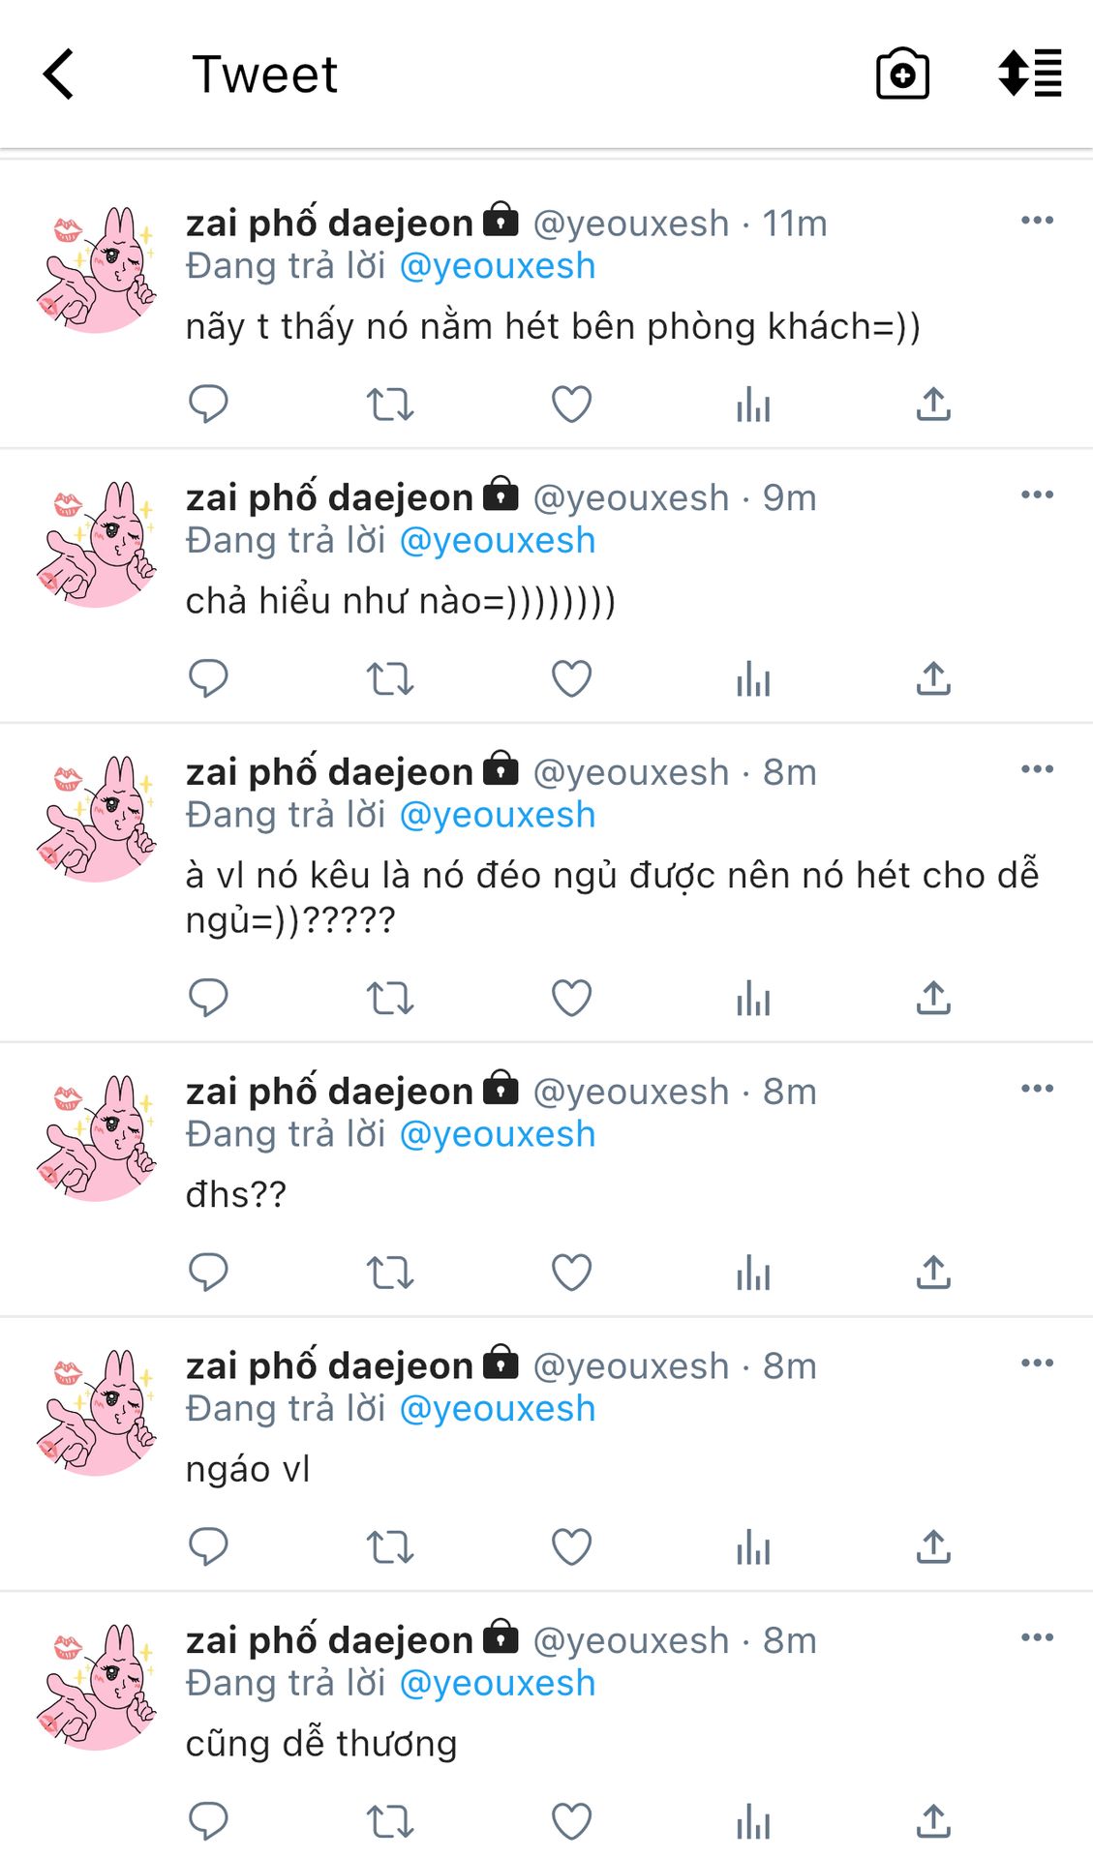Screen dimensions: 1093x1858
Task: Share the 'cũng dễ thương' tweet
Action: [x=933, y=1820]
